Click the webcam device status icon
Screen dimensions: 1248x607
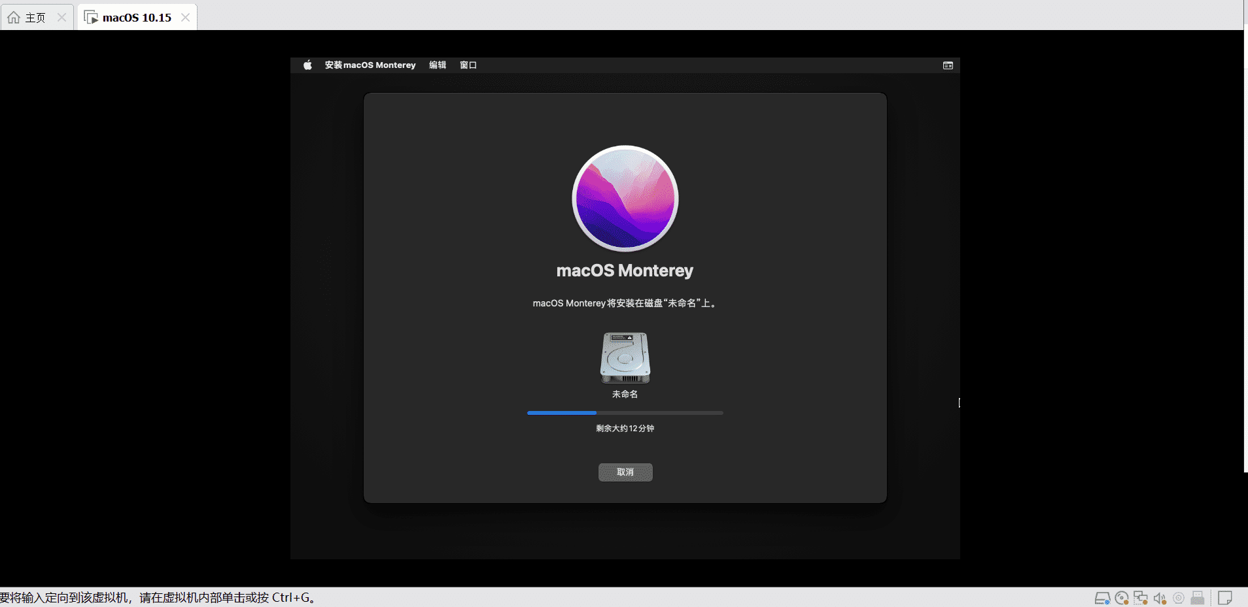pos(1179,598)
